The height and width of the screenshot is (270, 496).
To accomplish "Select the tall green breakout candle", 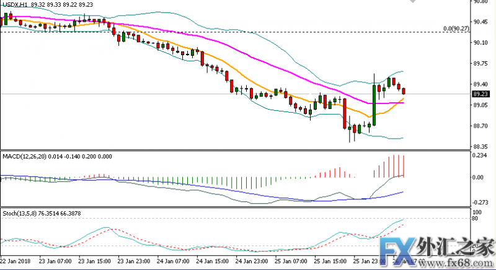I will pyautogui.click(x=374, y=105).
